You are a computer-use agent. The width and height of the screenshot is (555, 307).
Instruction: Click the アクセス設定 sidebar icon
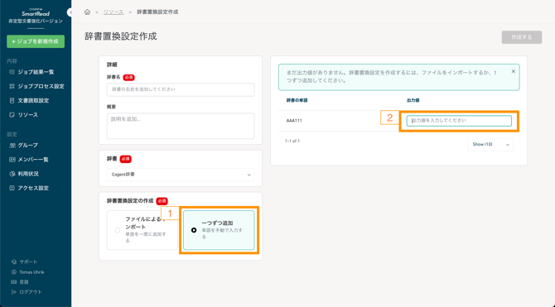(12, 188)
